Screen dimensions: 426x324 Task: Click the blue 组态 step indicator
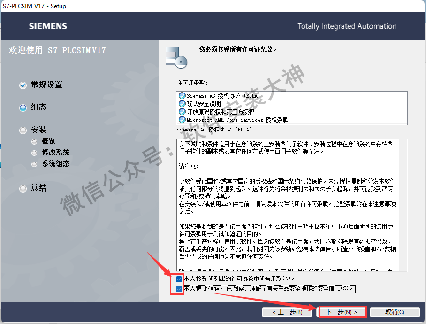23,108
